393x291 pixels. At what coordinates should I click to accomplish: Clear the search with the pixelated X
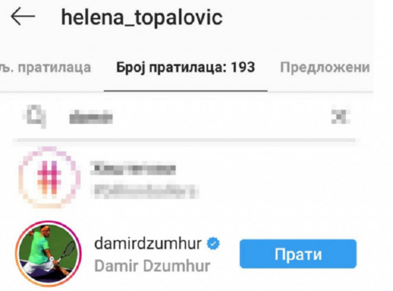[x=340, y=117]
